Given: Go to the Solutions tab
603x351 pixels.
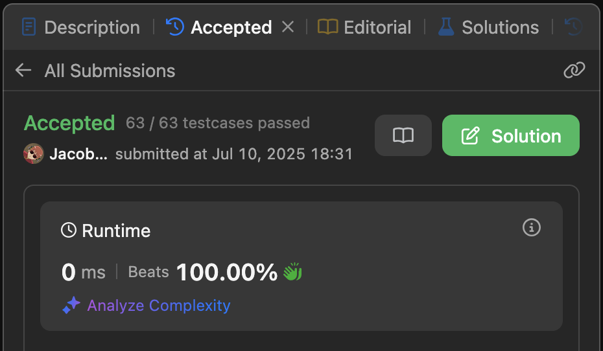Looking at the screenshot, I should pos(488,27).
